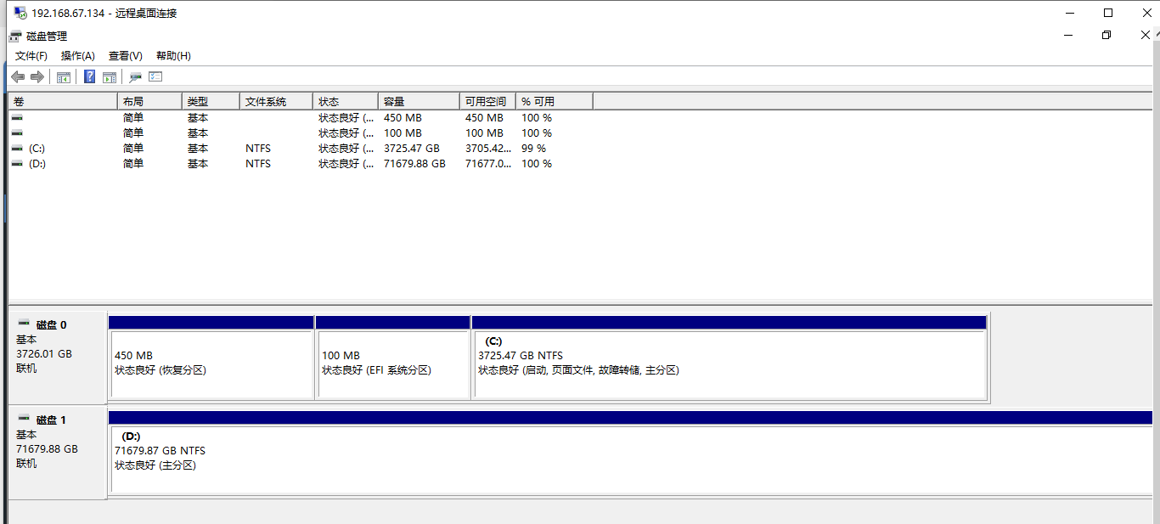Click the Disk Management title bar icon

pyautogui.click(x=15, y=36)
